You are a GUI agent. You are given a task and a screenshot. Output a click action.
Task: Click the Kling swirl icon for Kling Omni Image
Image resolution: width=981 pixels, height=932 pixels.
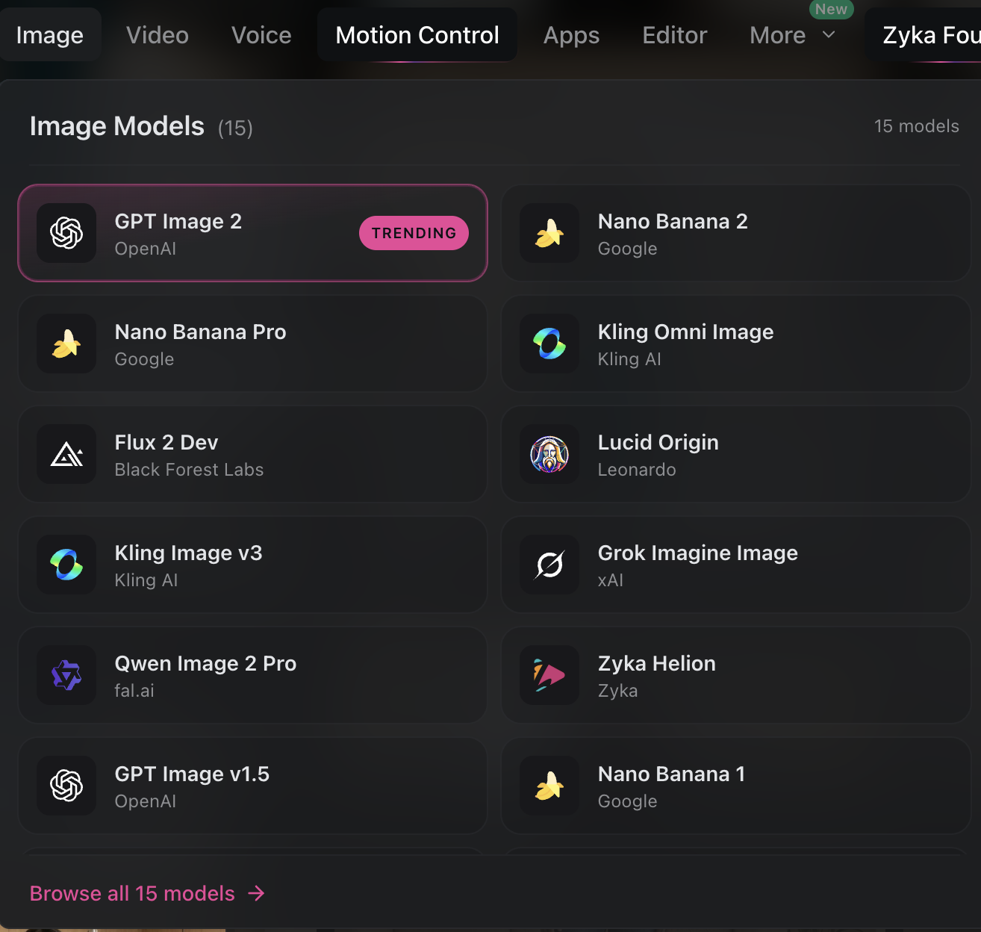[549, 344]
